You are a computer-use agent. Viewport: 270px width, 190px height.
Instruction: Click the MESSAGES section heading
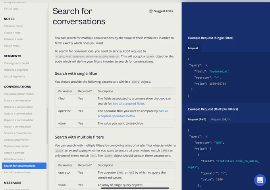coord(13,183)
